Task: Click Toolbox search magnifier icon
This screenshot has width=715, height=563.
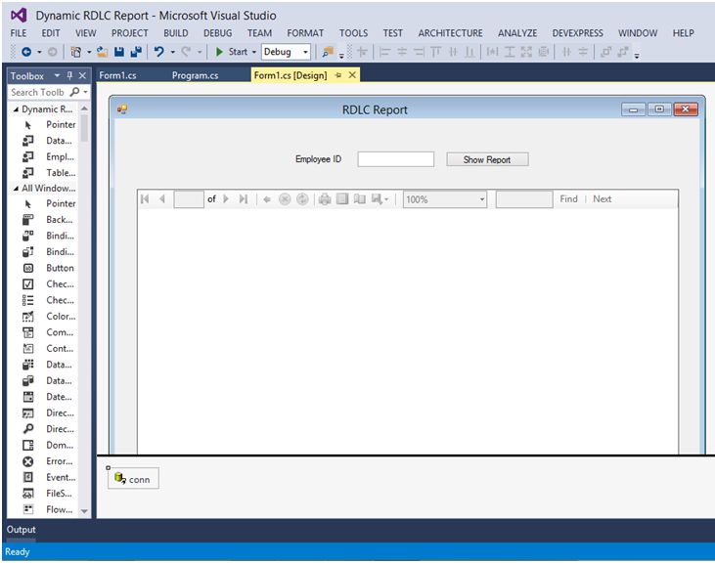Action: (74, 92)
